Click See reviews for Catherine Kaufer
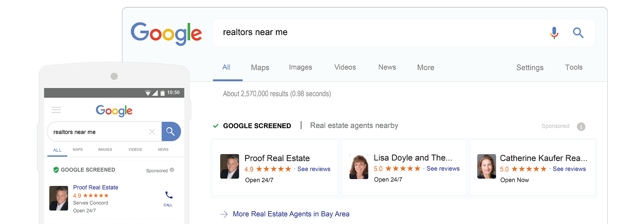Viewport: 637px width, 224px height. point(569,169)
